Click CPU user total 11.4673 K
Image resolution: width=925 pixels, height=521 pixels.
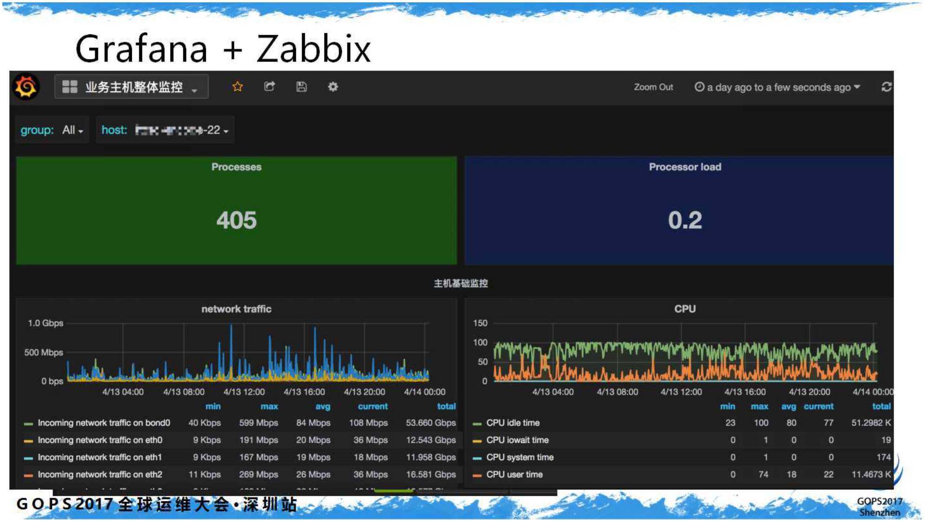(871, 475)
